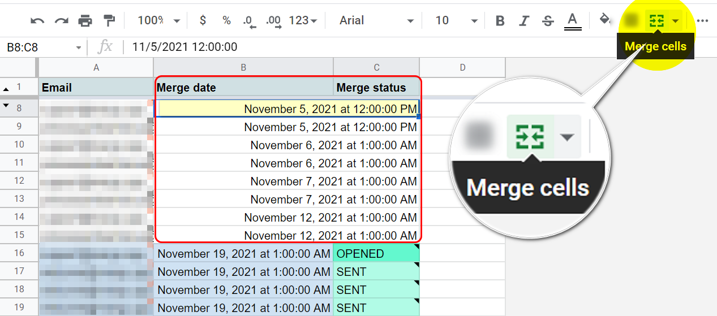The width and height of the screenshot is (717, 316).
Task: Expand hidden rows above row 8
Action: 6,106
